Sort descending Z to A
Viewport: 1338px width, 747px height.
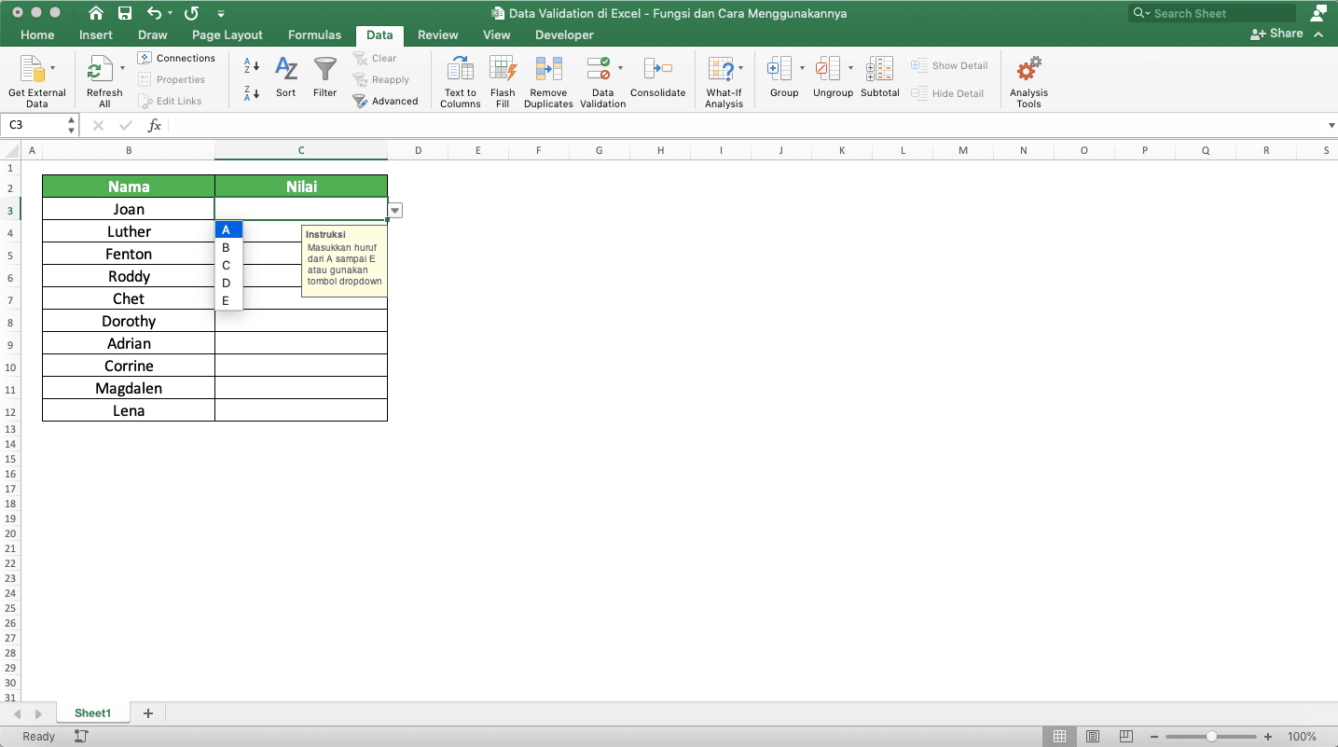point(252,92)
